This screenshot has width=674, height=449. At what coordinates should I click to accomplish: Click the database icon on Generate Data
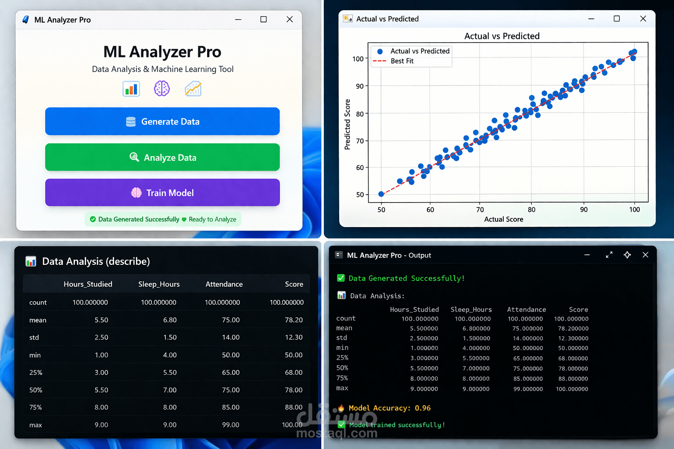point(131,121)
